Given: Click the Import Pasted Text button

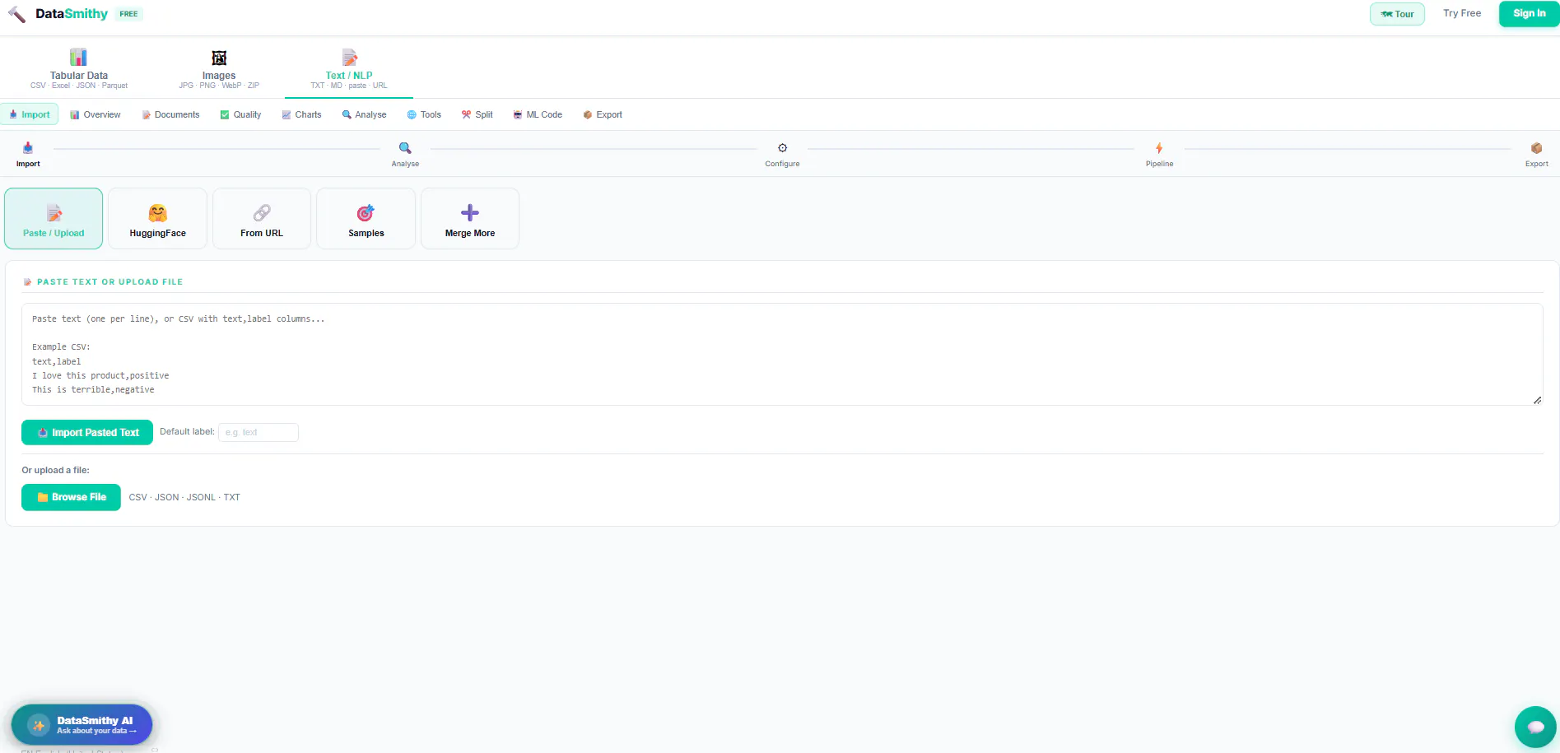Looking at the screenshot, I should pyautogui.click(x=87, y=433).
